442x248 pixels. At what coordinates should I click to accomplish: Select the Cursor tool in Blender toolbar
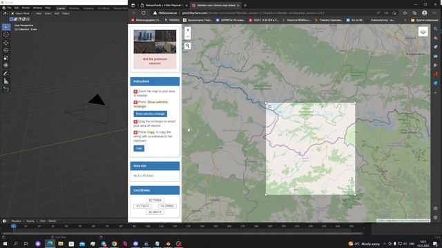[6, 35]
